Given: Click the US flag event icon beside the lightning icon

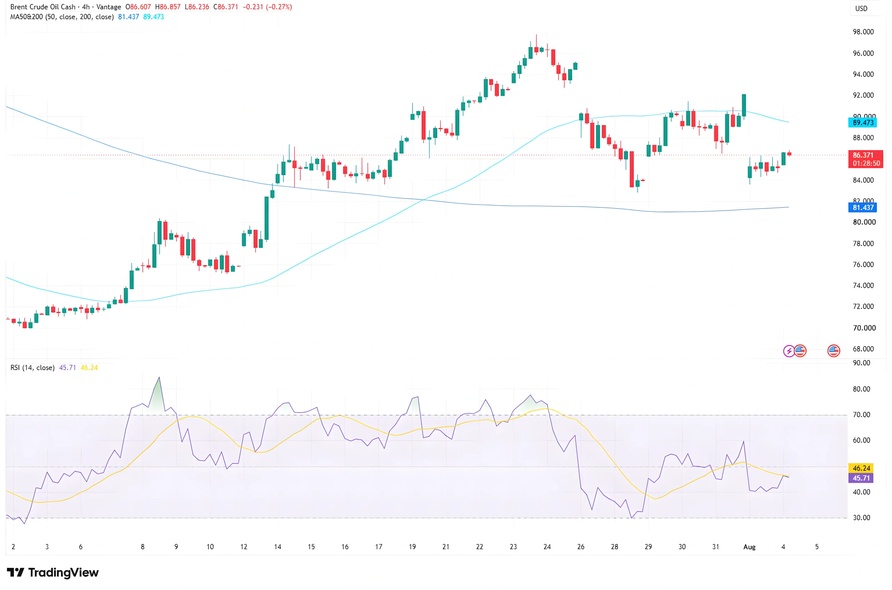Looking at the screenshot, I should tap(800, 351).
